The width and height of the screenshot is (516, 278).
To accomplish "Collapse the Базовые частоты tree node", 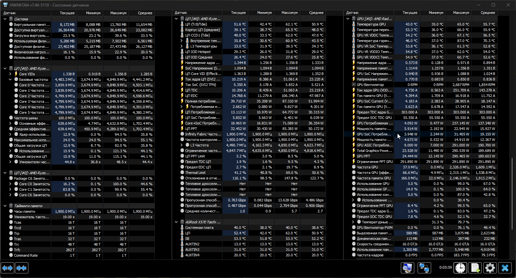I will (10, 80).
